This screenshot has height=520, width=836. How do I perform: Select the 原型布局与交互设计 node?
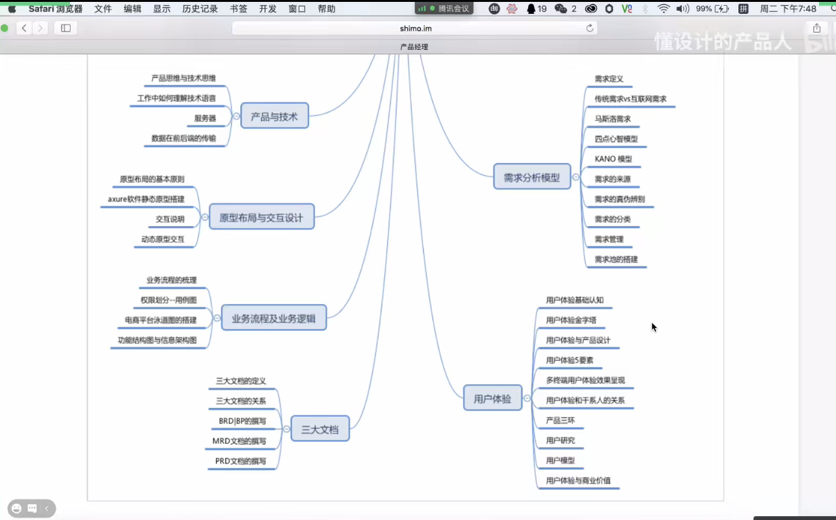pyautogui.click(x=261, y=217)
